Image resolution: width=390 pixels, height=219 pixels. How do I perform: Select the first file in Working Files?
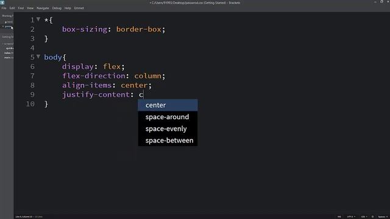pyautogui.click(x=9, y=22)
